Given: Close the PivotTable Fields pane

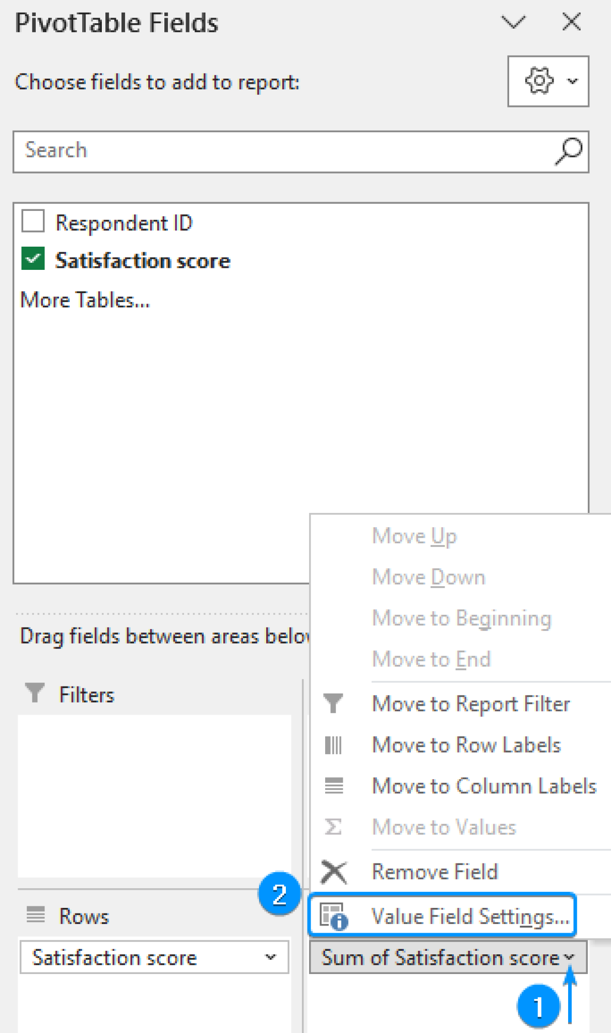Looking at the screenshot, I should tap(571, 22).
